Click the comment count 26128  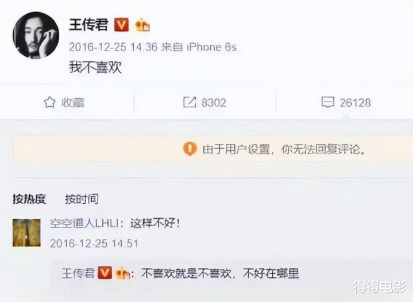pyautogui.click(x=355, y=102)
